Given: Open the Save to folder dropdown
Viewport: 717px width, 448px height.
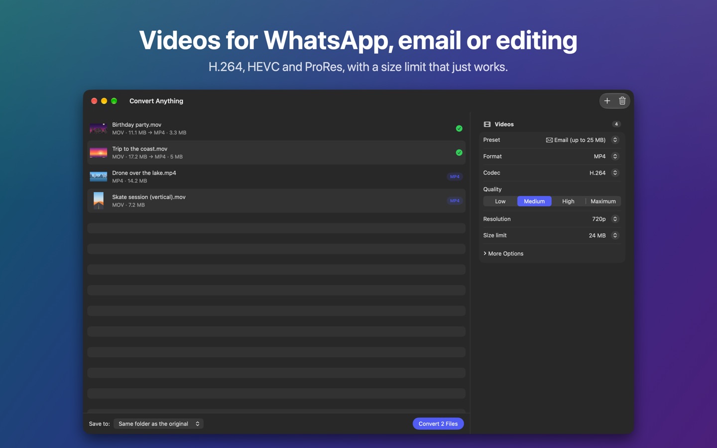Looking at the screenshot, I should [x=158, y=424].
